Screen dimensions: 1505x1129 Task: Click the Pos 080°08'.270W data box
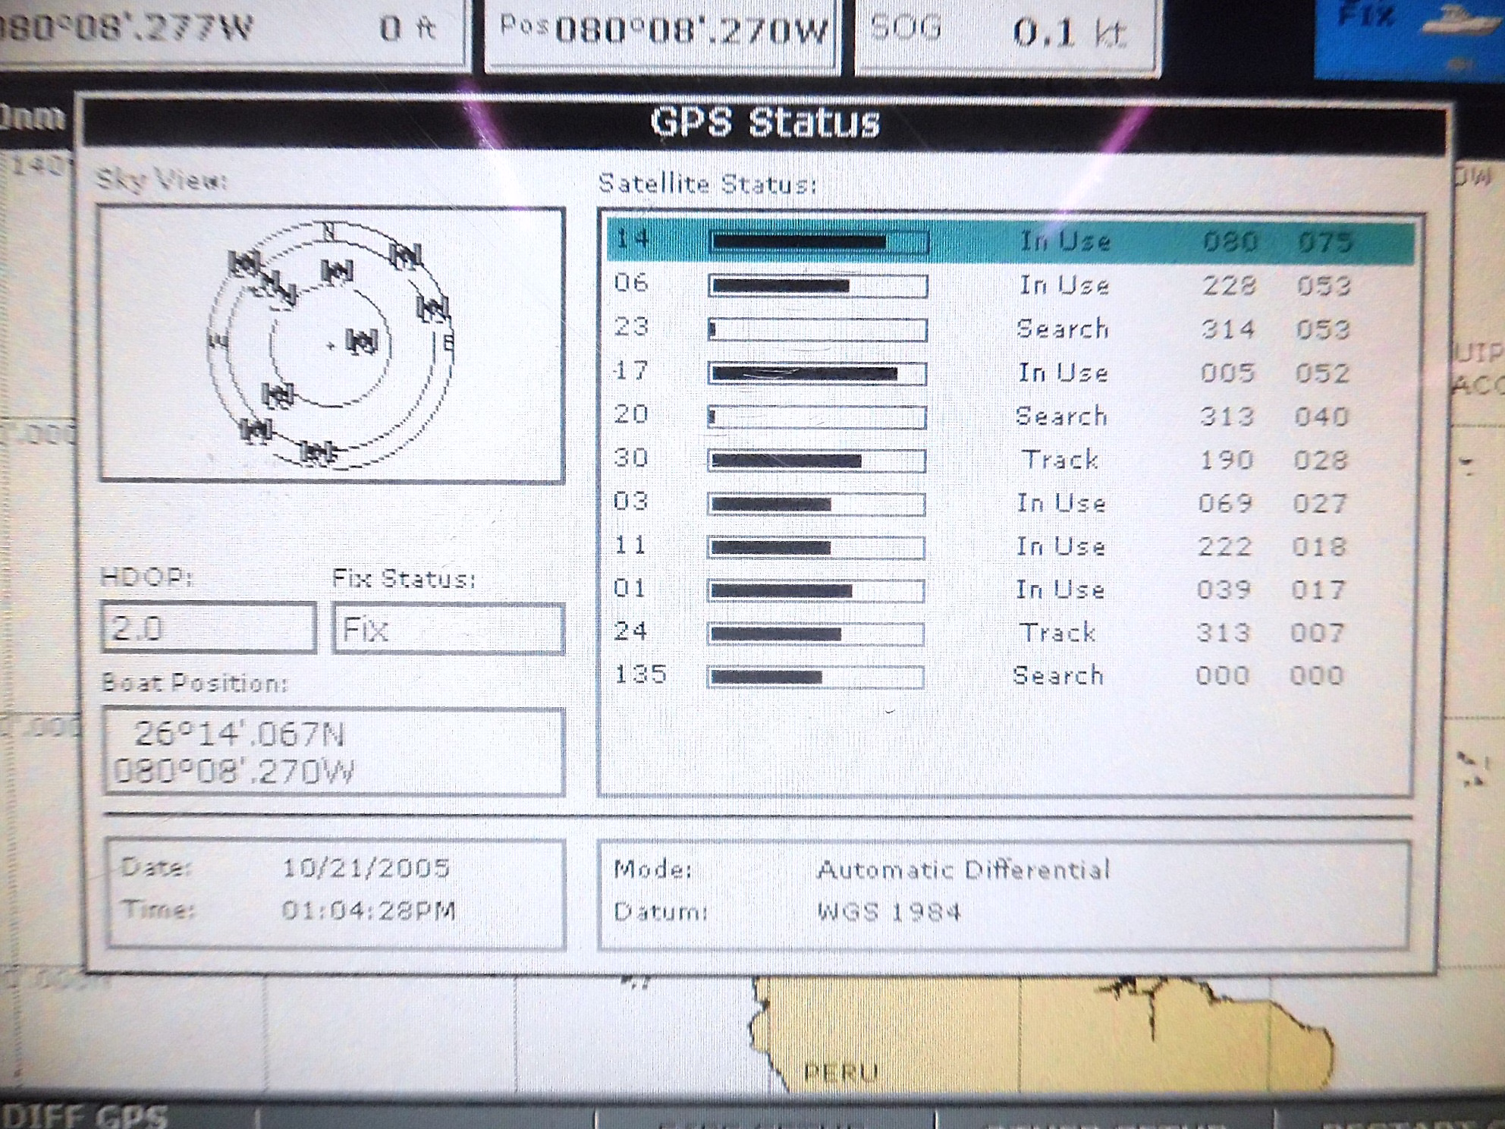point(661,34)
